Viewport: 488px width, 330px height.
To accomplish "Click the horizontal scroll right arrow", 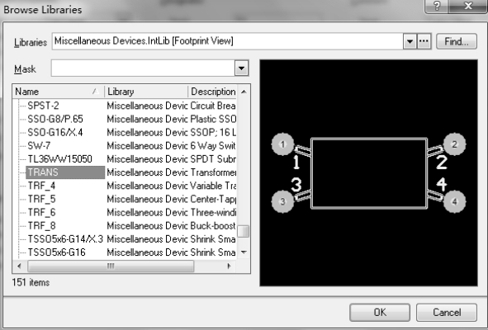I will [230, 266].
